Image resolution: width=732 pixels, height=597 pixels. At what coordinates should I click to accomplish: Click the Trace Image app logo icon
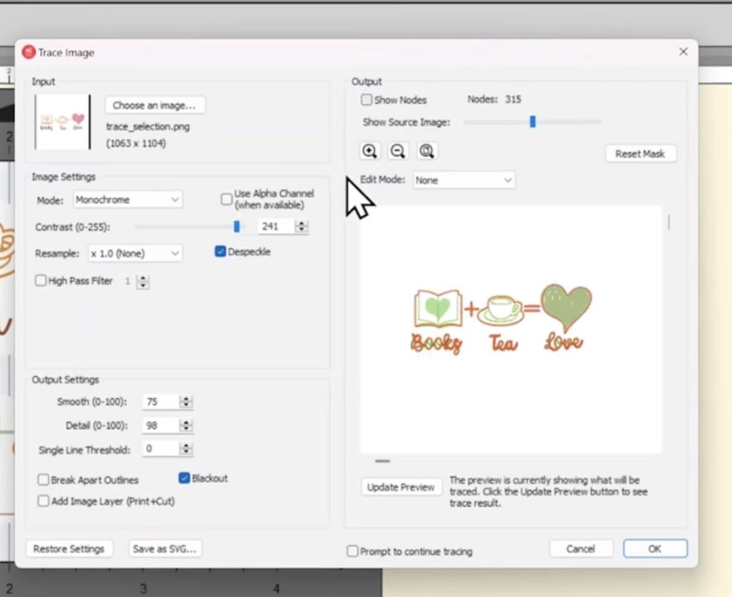point(29,52)
